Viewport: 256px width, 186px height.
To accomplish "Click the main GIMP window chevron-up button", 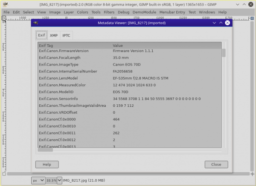I will pos(244,4).
